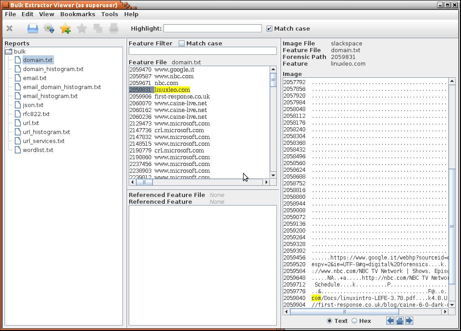Select feature row 2059587 www.nbc.com
Viewport: 461px width, 331px height.
click(162, 76)
